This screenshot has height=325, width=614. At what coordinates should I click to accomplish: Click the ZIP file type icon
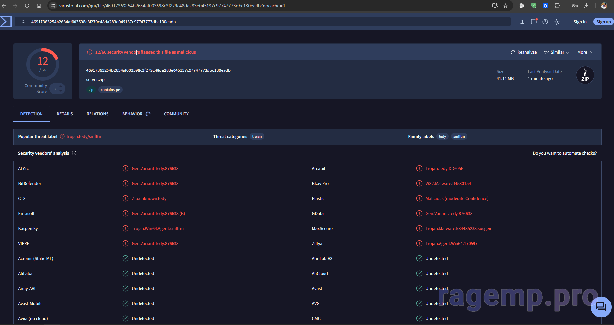585,75
